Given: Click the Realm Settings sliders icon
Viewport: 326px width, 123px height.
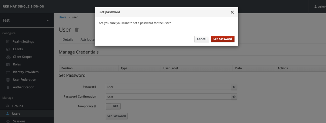Looking at the screenshot, I should (8, 42).
